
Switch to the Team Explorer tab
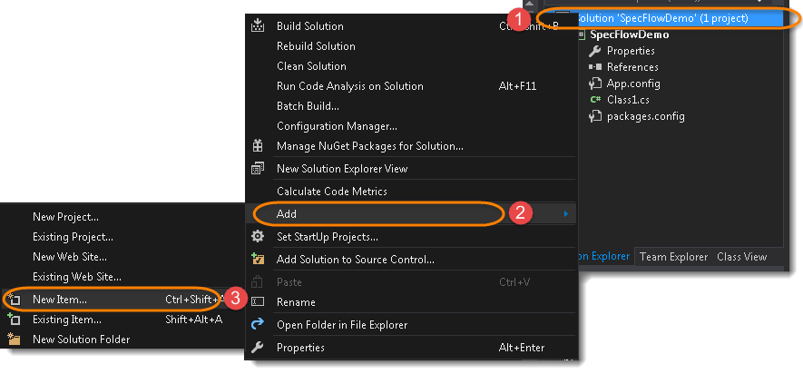673,257
